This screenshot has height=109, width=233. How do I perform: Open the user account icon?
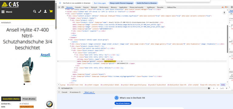click(x=46, y=11)
